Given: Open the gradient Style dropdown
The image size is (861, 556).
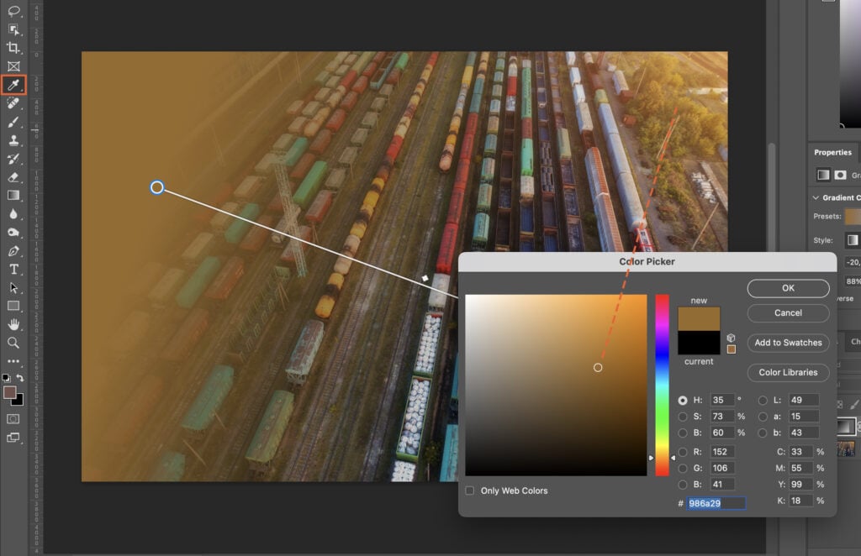Looking at the screenshot, I should coord(852,240).
